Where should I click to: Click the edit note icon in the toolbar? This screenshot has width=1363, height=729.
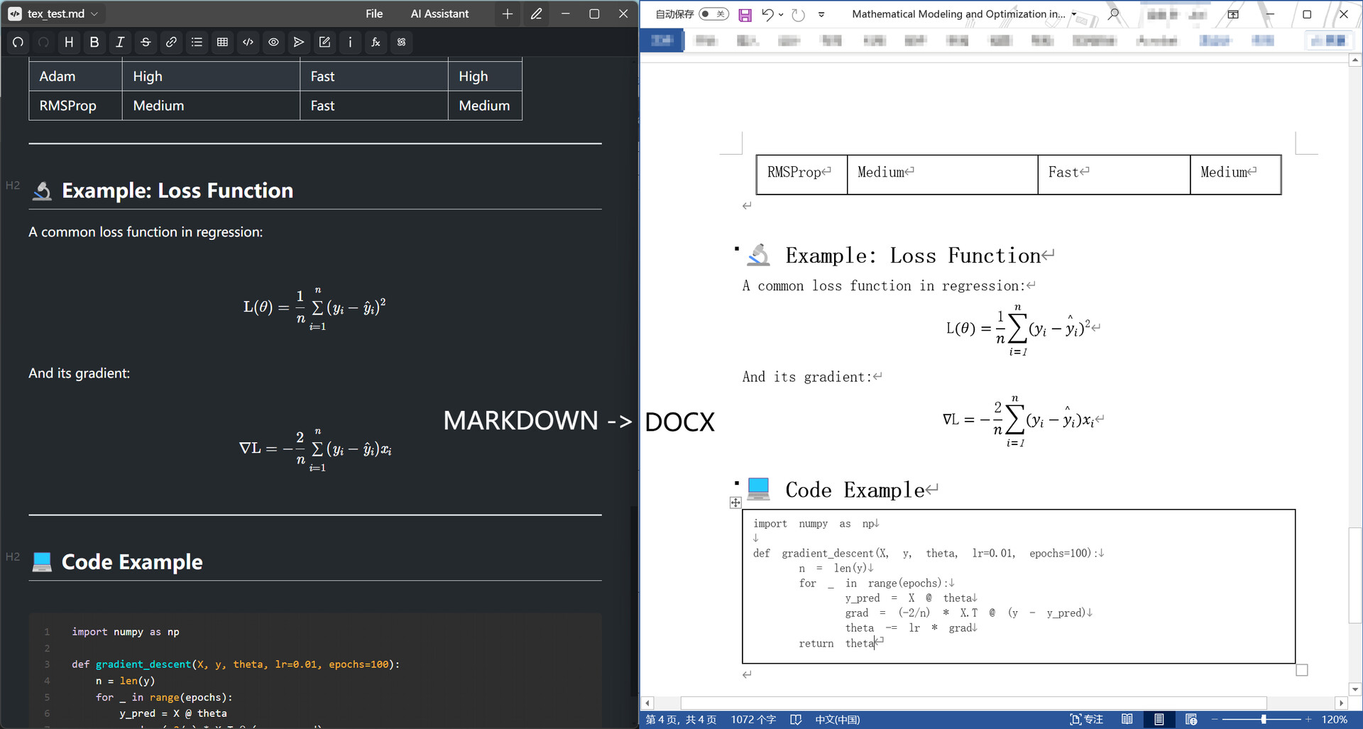324,43
